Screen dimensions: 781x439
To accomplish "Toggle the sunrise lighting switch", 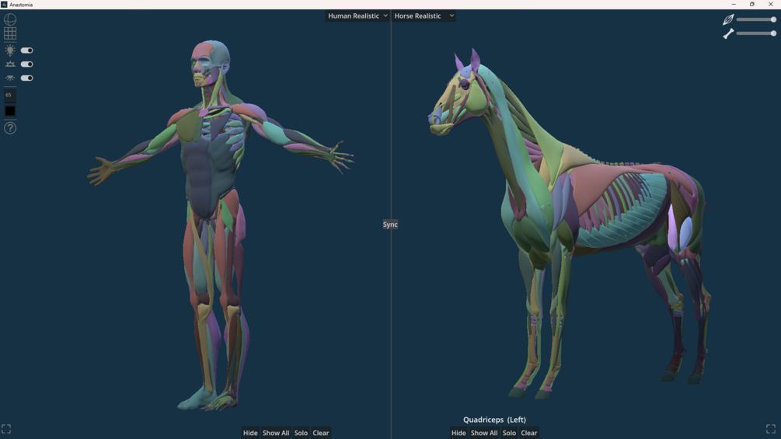I will 27,64.
